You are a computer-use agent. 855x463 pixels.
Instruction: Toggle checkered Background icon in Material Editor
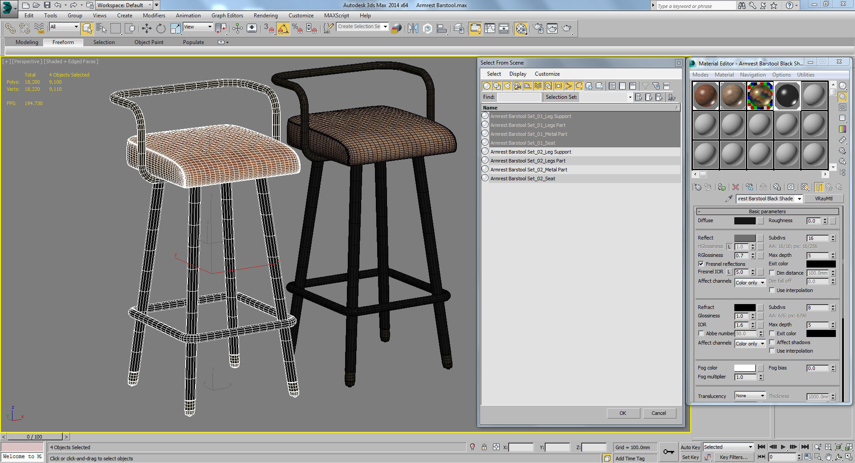click(x=843, y=107)
